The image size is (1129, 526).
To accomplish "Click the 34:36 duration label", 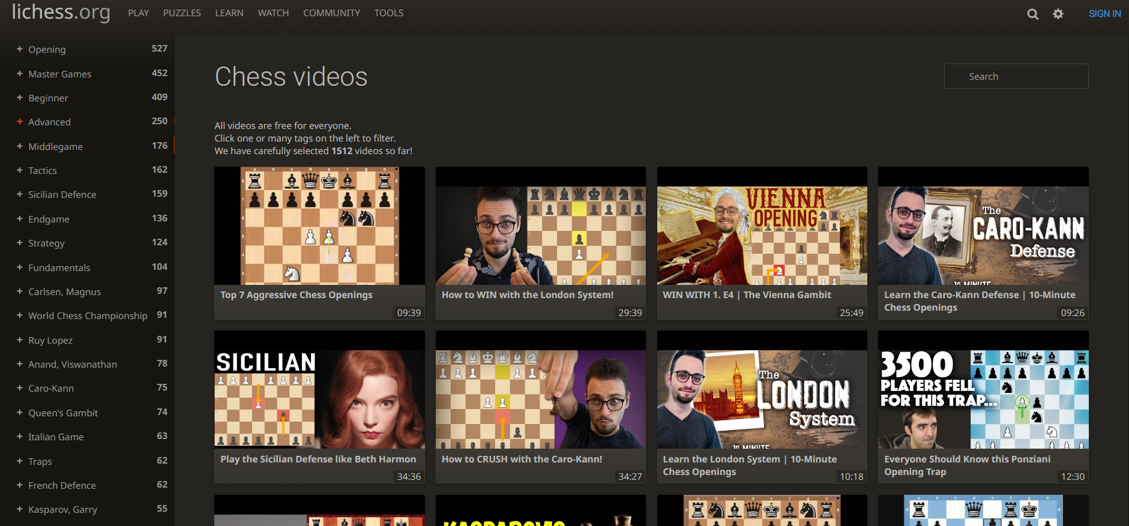I will tap(409, 476).
